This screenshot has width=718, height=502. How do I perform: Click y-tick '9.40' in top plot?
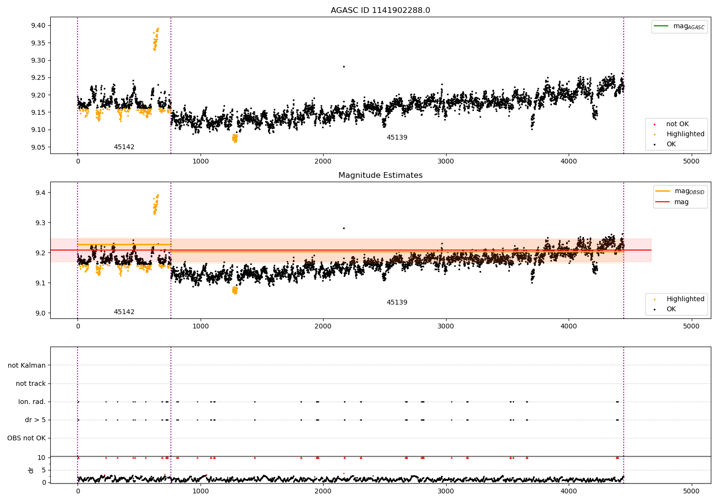click(38, 26)
